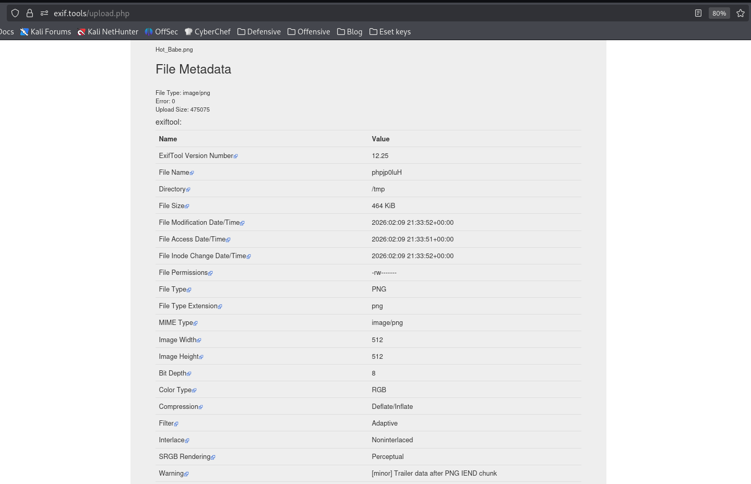Click the shield tracking protection icon

15,13
